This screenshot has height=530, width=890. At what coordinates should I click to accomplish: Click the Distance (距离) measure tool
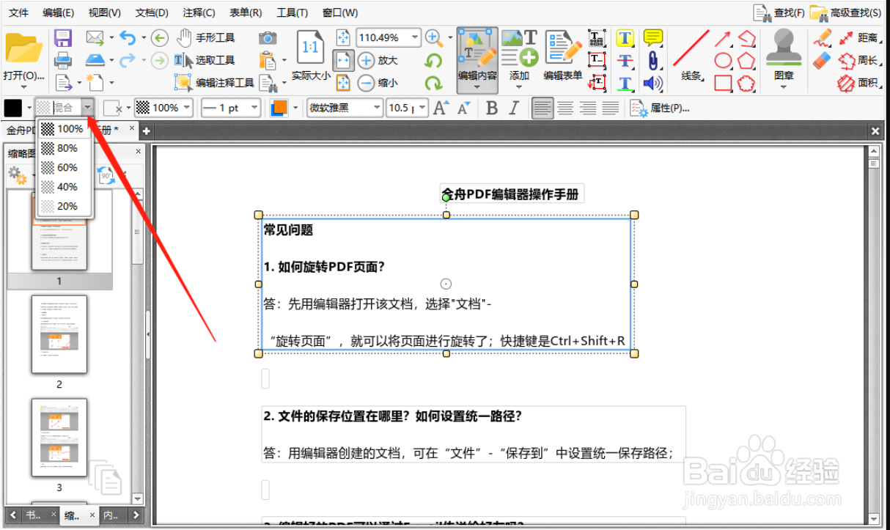859,37
